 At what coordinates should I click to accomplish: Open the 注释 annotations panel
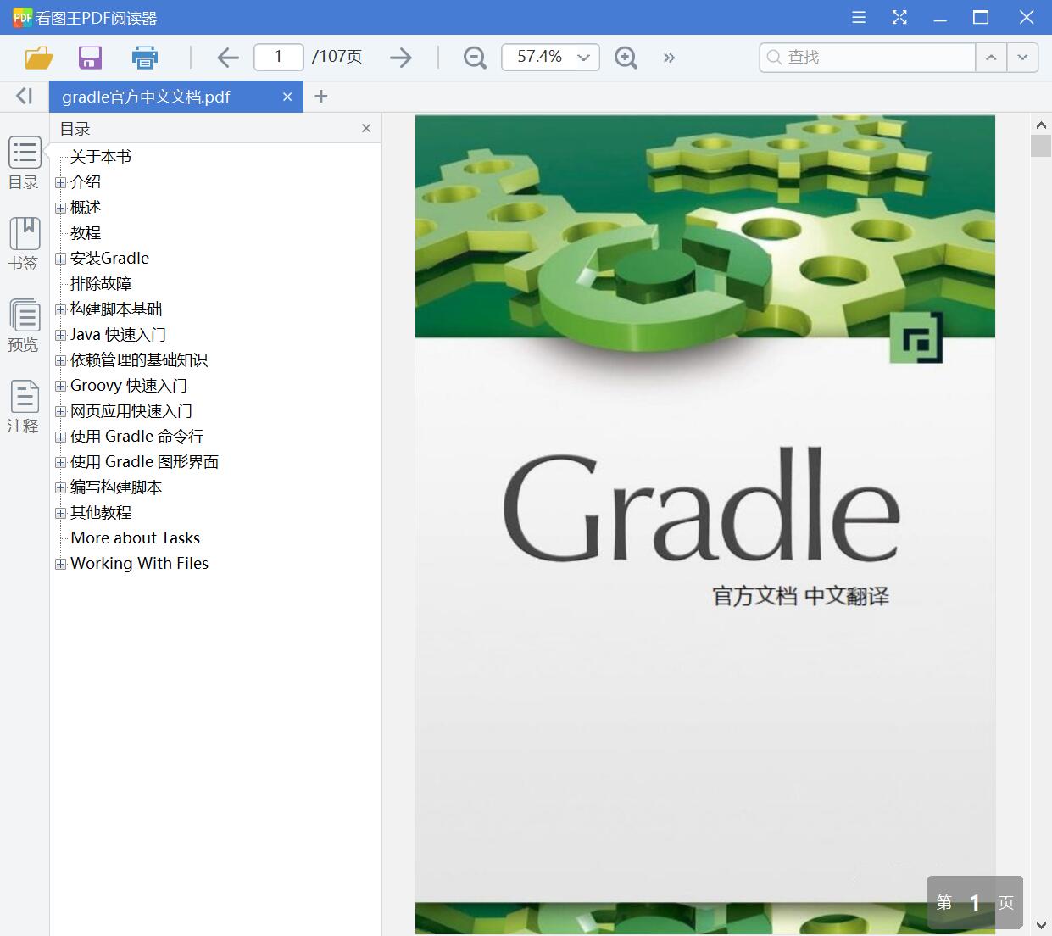(24, 407)
